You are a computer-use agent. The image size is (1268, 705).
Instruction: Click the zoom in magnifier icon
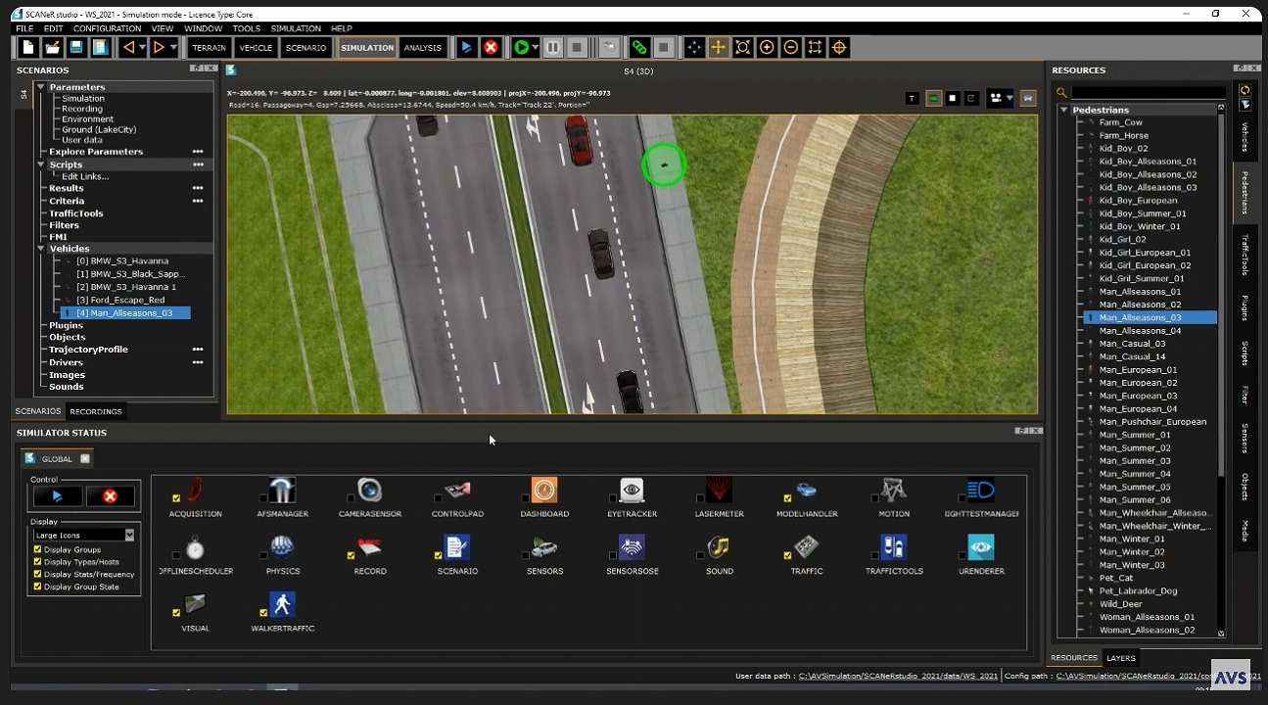[x=767, y=47]
